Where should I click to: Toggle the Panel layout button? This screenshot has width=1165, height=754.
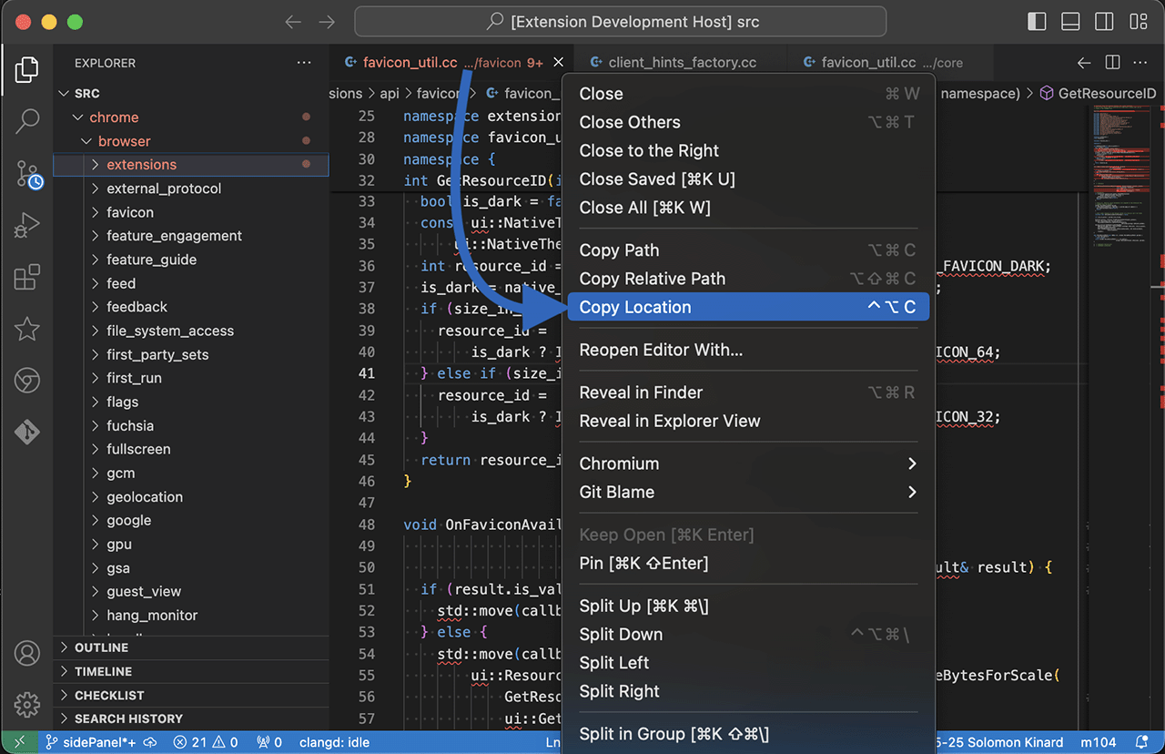click(x=1070, y=21)
